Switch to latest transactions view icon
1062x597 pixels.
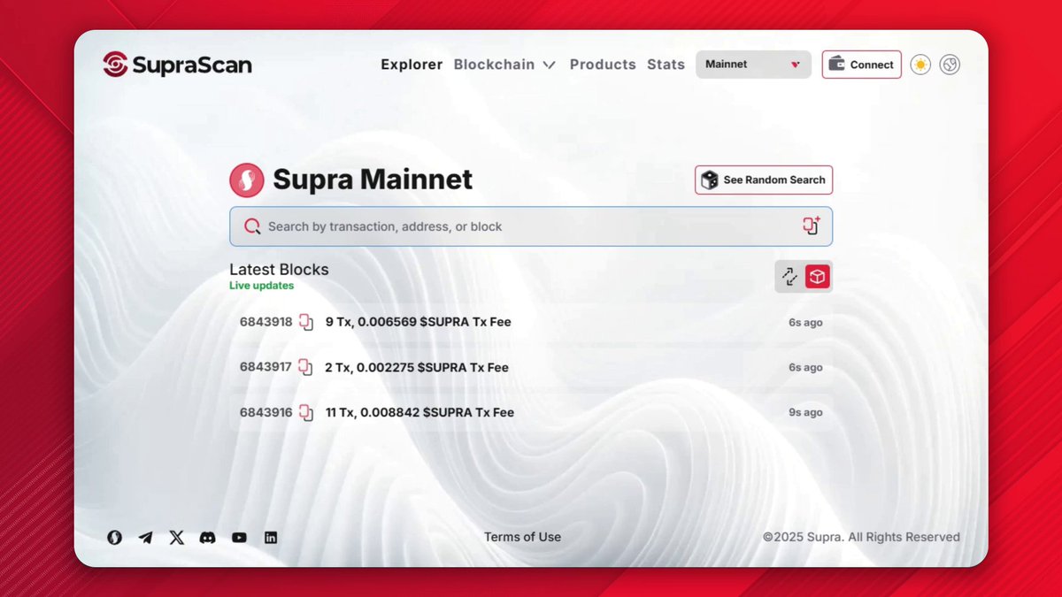[789, 277]
